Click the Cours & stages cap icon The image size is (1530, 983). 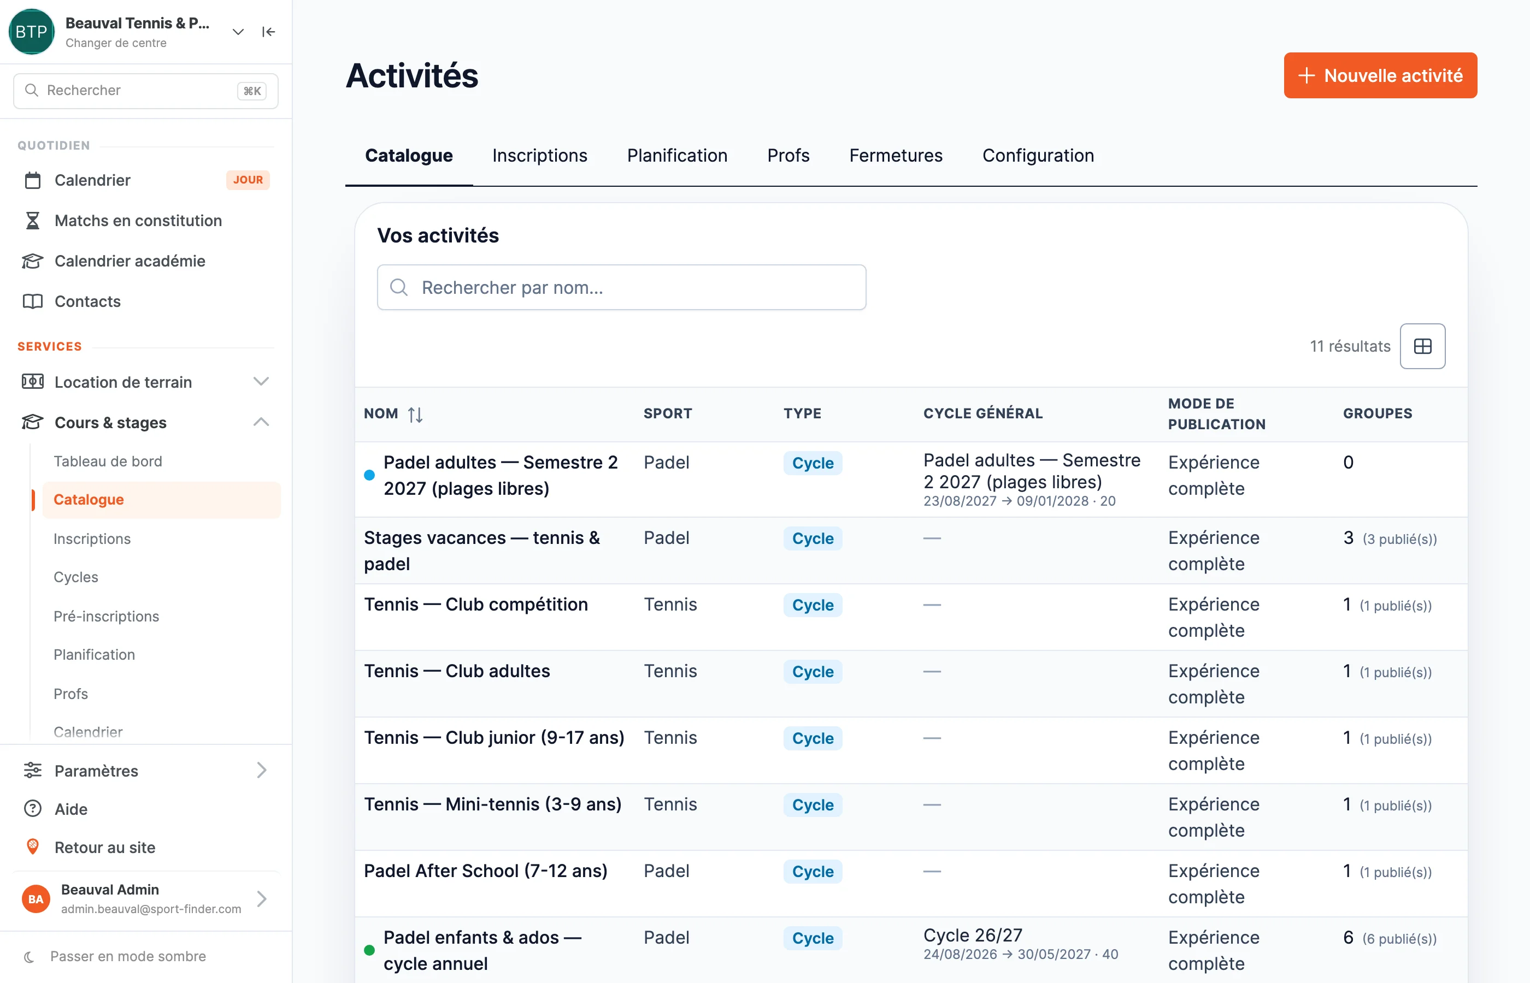coord(33,422)
